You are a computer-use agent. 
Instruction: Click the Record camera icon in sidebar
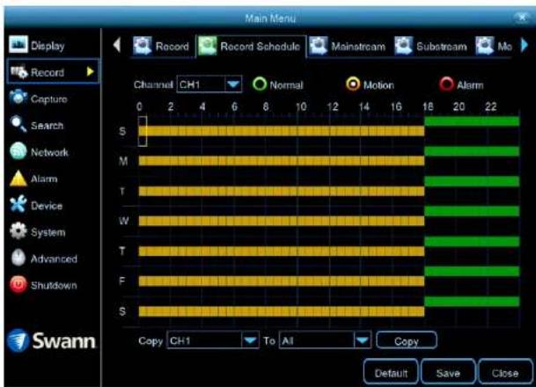(18, 72)
